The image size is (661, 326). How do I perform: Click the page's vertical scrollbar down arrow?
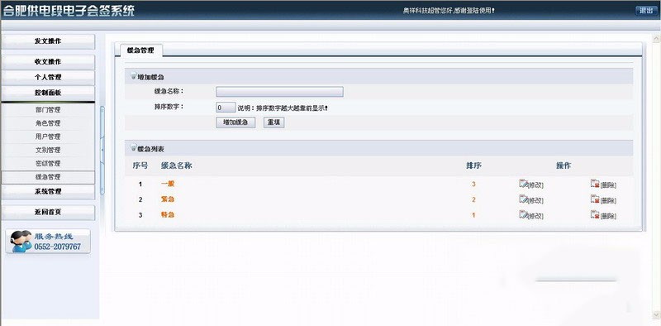656,315
